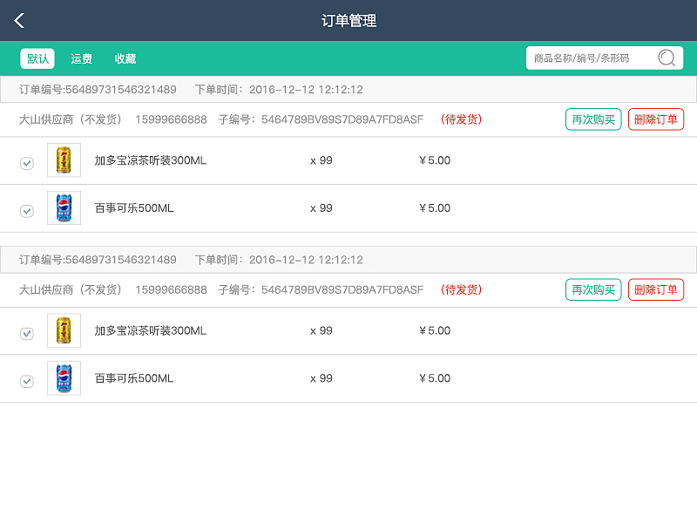
Task: Uncheck 百事可乐500ML in the second order
Action: pyautogui.click(x=27, y=381)
